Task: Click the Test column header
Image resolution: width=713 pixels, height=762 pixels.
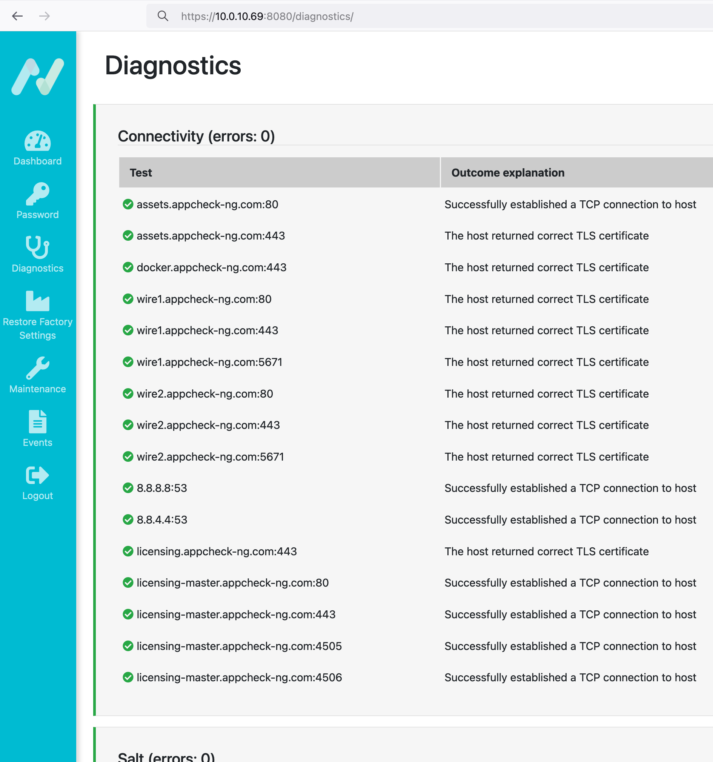Action: (x=279, y=172)
